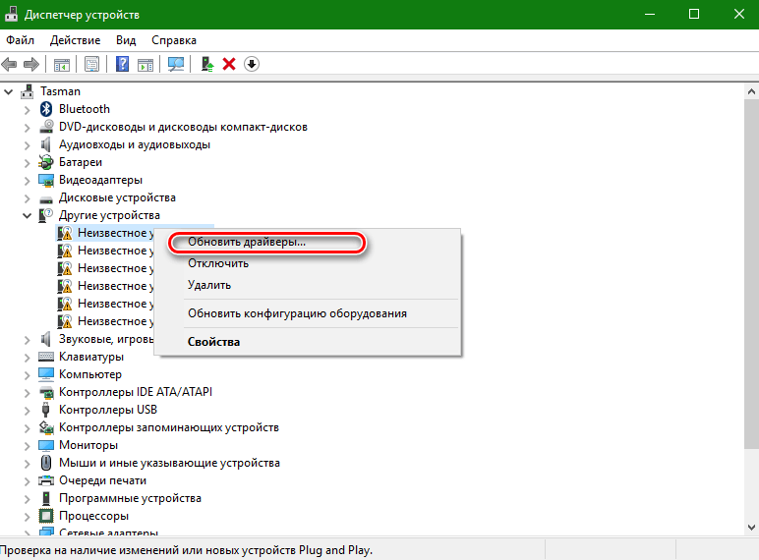Viewport: 759px width, 560px height.
Task: Expand the Bluetooth category
Action: tap(28, 110)
